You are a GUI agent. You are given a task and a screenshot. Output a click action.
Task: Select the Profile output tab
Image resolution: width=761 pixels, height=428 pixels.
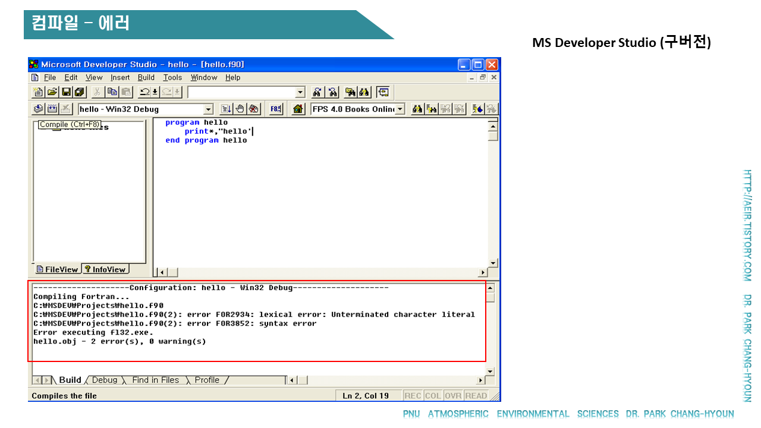tap(207, 380)
